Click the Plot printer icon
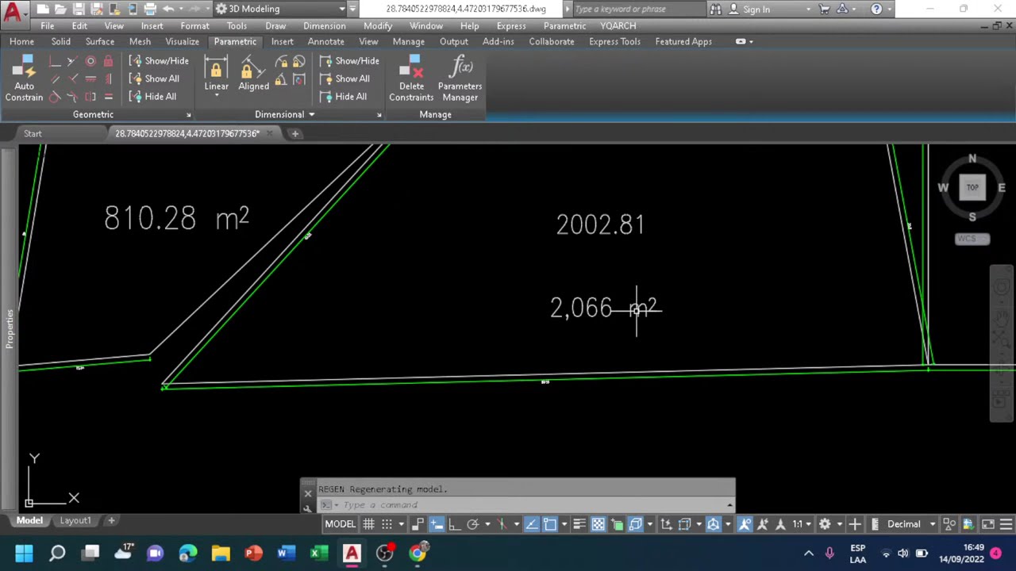The height and width of the screenshot is (571, 1016). pos(149,9)
